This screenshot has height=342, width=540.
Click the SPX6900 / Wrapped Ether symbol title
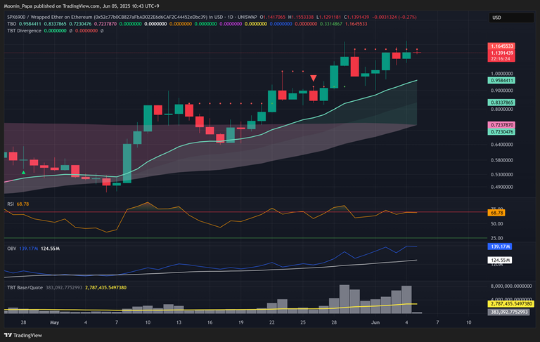pyautogui.click(x=105, y=15)
